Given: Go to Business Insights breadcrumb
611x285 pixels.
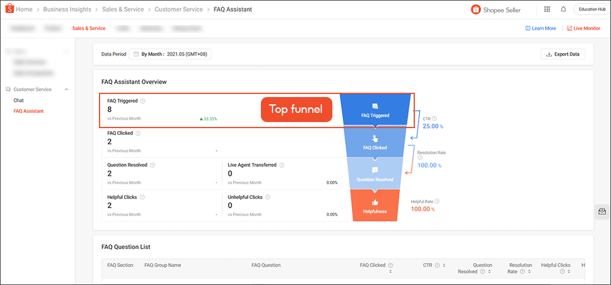Looking at the screenshot, I should pos(67,9).
